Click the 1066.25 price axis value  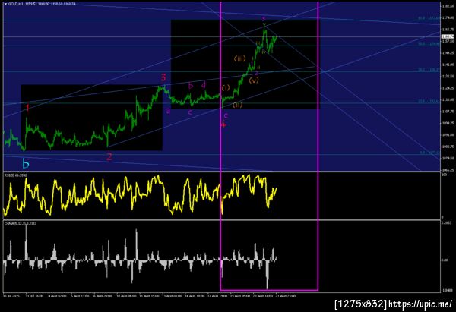(x=448, y=170)
